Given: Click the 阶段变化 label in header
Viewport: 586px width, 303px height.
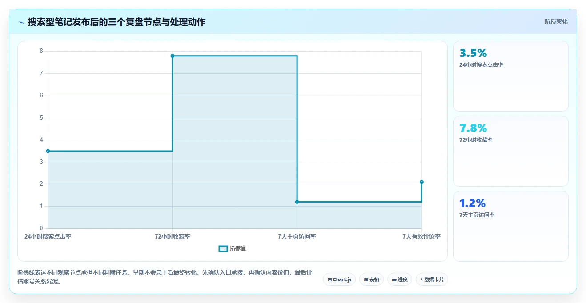Looking at the screenshot, I should 556,21.
